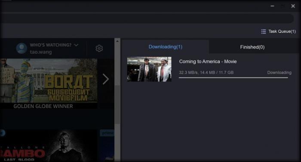Select the Coming to America - Movie title
The image size is (301, 162).
(208, 62)
